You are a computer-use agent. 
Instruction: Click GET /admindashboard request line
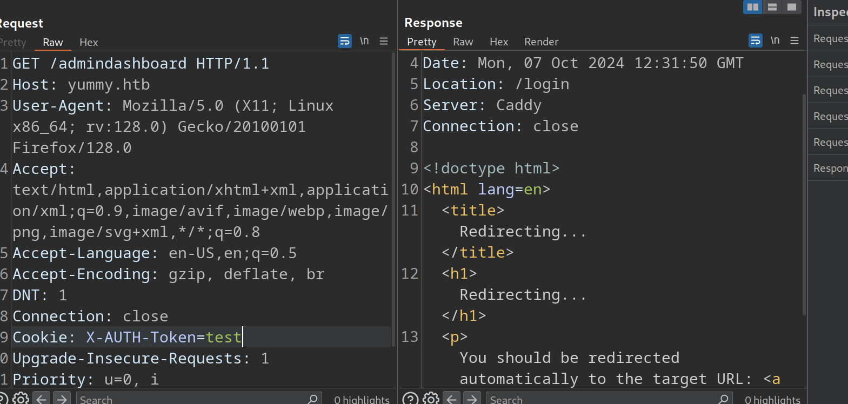pyautogui.click(x=141, y=63)
